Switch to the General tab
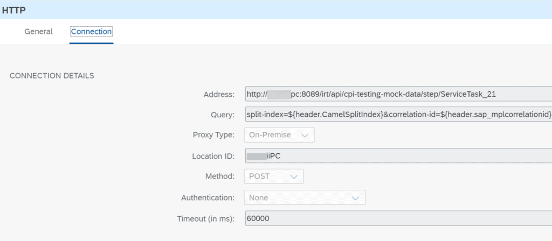Screen dimensions: 552x241 (38, 32)
